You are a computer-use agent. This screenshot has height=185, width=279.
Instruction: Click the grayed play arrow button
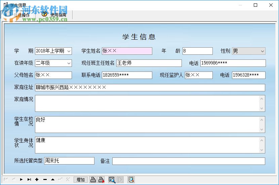click(120, 180)
